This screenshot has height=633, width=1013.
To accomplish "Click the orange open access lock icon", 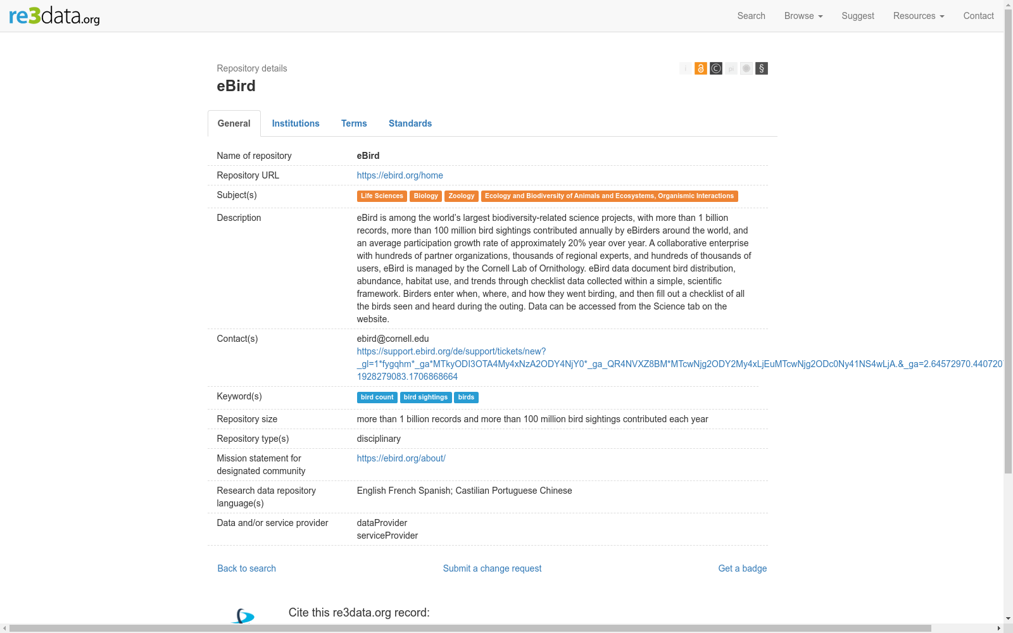I will (701, 68).
